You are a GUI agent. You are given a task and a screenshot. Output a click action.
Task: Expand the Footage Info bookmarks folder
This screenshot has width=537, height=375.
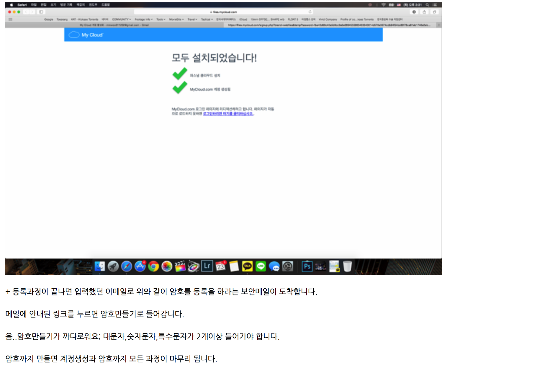pyautogui.click(x=144, y=19)
